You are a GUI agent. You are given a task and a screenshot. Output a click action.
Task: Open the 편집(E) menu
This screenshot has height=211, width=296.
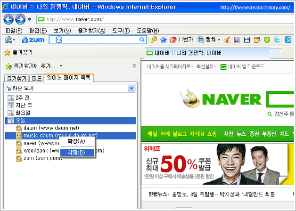click(x=38, y=31)
